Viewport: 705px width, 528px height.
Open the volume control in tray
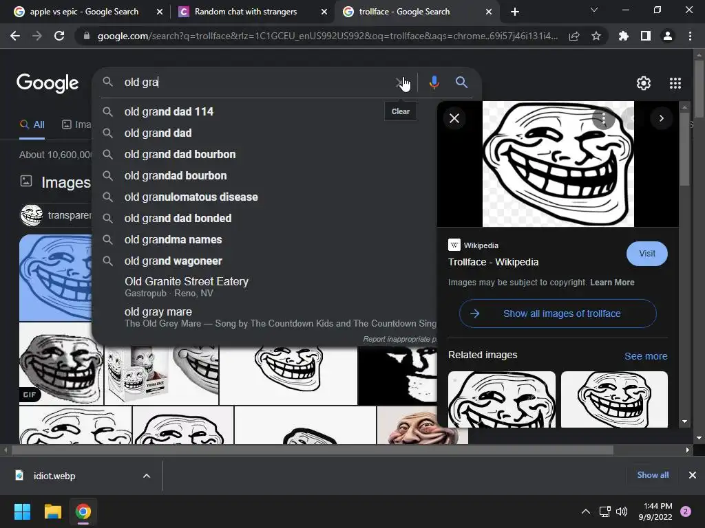[622, 511]
